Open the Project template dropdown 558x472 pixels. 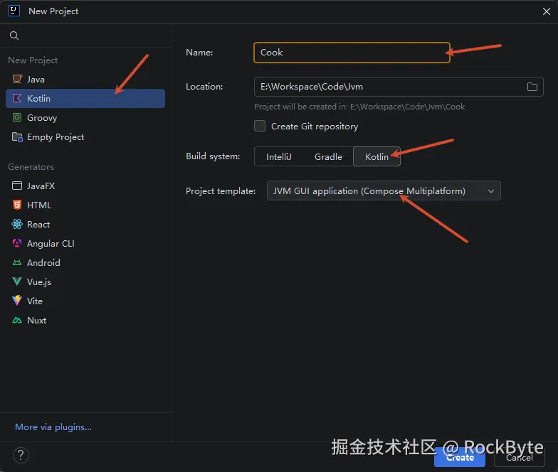(384, 191)
